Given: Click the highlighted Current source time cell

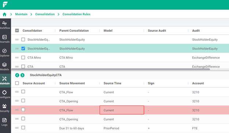Looking at the screenshot, I should 122,110.
